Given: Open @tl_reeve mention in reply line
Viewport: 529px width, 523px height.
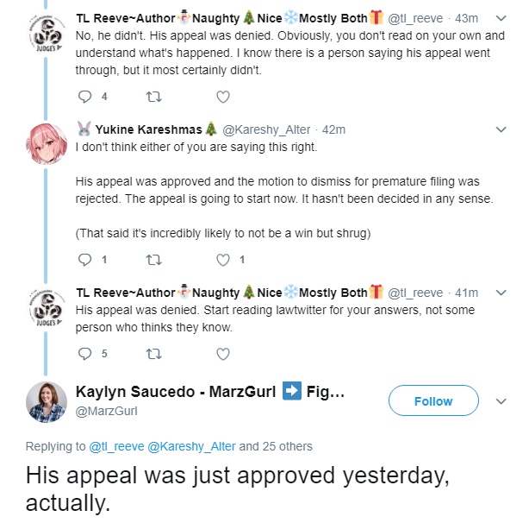Looking at the screenshot, I should coord(116,447).
